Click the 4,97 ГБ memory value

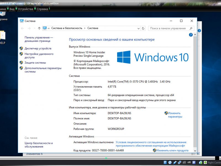point(112,87)
